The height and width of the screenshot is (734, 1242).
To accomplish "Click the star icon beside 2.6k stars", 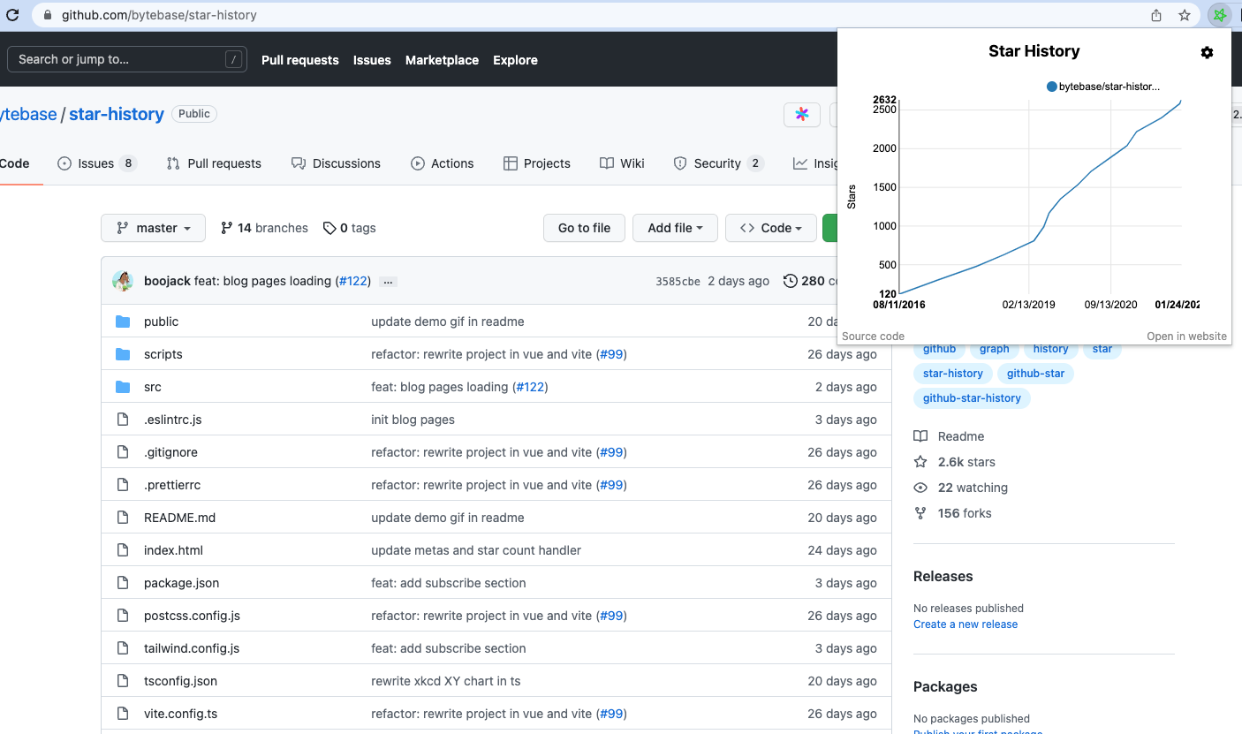I will 920,462.
